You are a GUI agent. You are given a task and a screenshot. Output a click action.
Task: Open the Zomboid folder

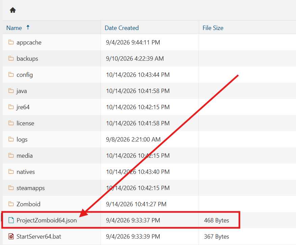pos(28,204)
